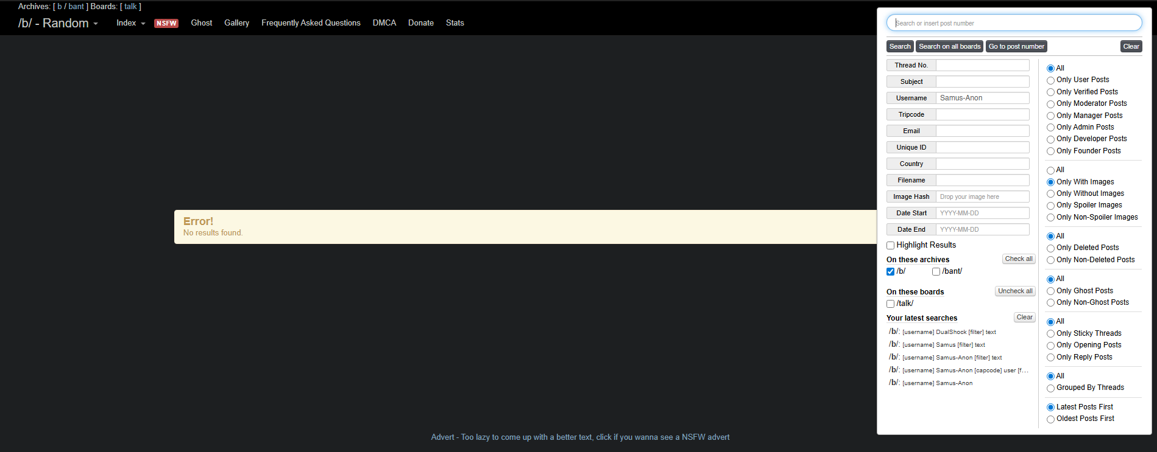This screenshot has width=1157, height=452.
Task: Select Only Sticky Threads
Action: point(1051,334)
